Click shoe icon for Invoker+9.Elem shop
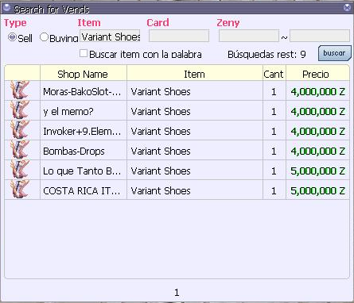354x303 pixels. (20, 130)
